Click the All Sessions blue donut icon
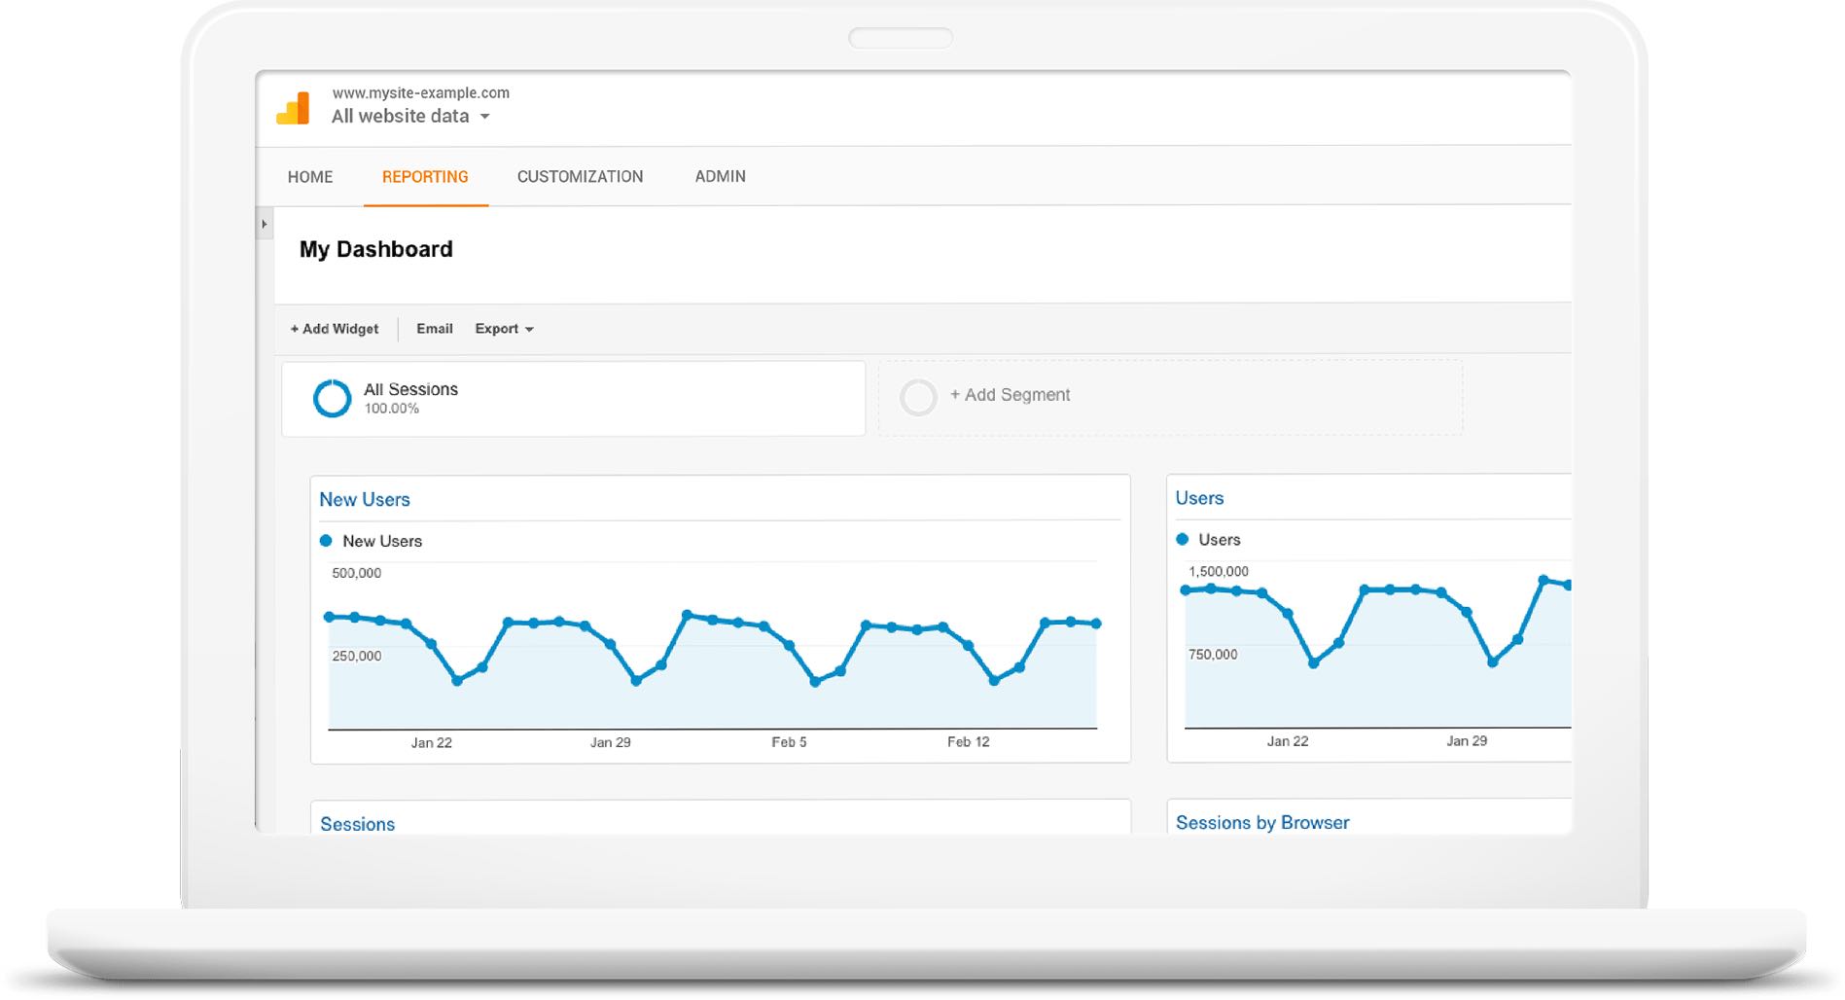The width and height of the screenshot is (1845, 1000). coord(332,398)
